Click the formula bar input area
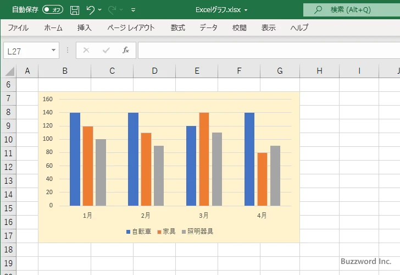Viewport: 400px width, 275px height. pyautogui.click(x=269, y=51)
